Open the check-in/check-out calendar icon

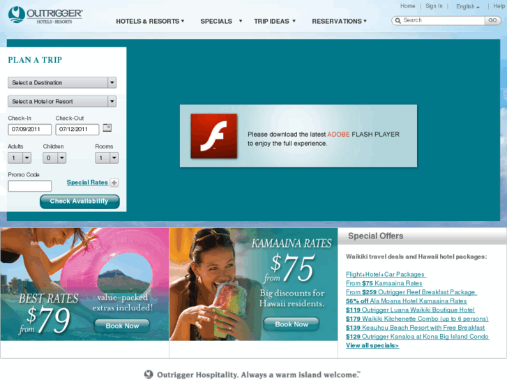107,128
